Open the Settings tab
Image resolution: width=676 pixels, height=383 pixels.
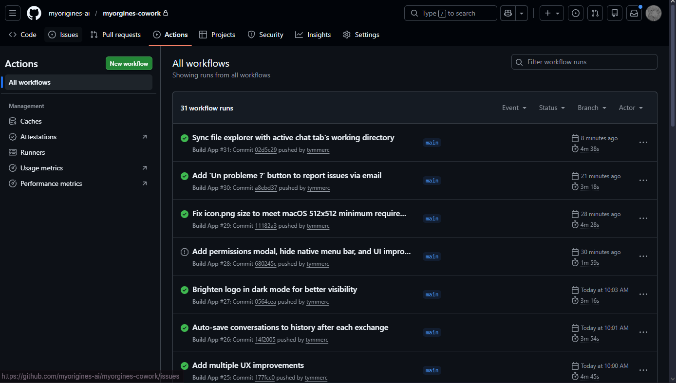point(361,35)
